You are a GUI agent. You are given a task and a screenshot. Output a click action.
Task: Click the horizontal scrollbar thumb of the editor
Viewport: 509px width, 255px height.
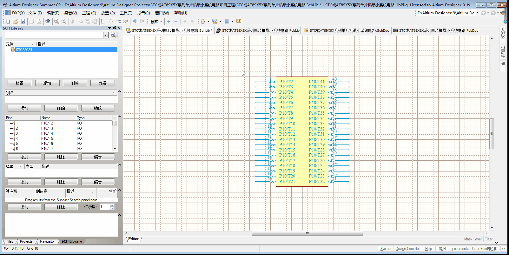(x=307, y=233)
